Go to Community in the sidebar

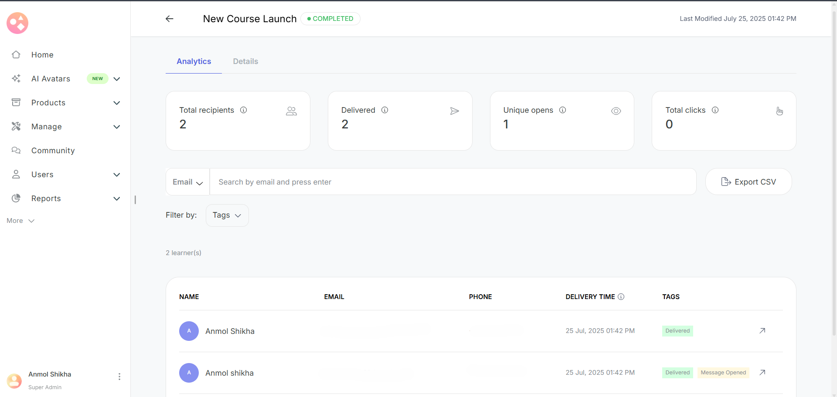click(x=53, y=151)
